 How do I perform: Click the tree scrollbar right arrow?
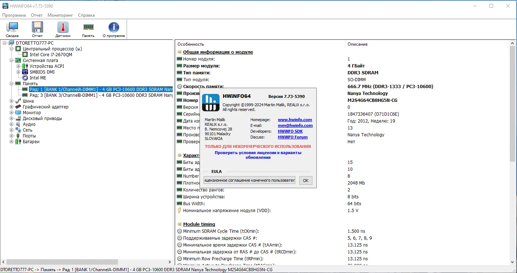169,262
